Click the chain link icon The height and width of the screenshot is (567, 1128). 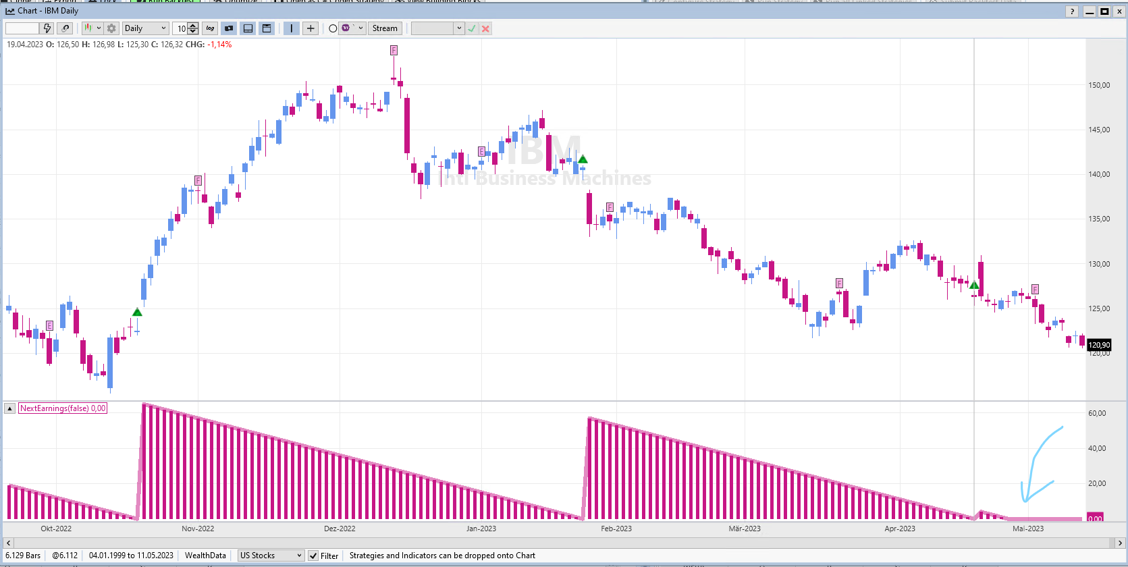65,28
